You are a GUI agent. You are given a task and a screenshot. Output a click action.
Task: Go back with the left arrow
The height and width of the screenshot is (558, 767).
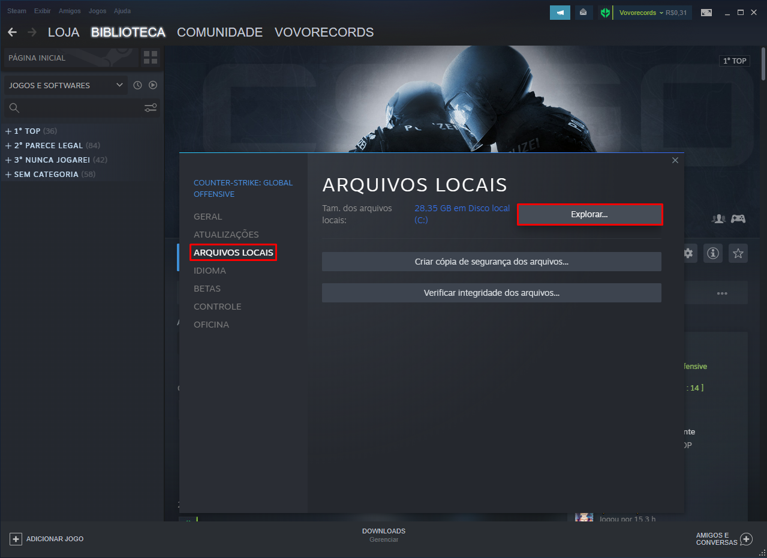[12, 32]
